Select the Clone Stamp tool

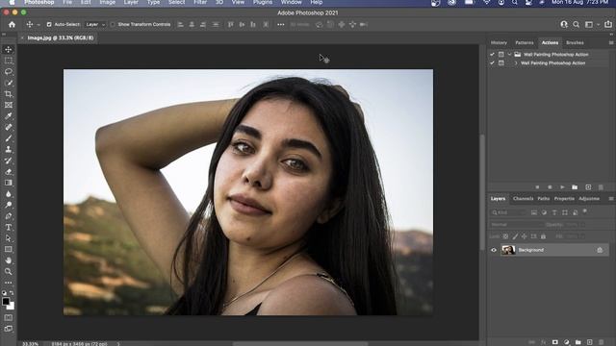tap(9, 150)
